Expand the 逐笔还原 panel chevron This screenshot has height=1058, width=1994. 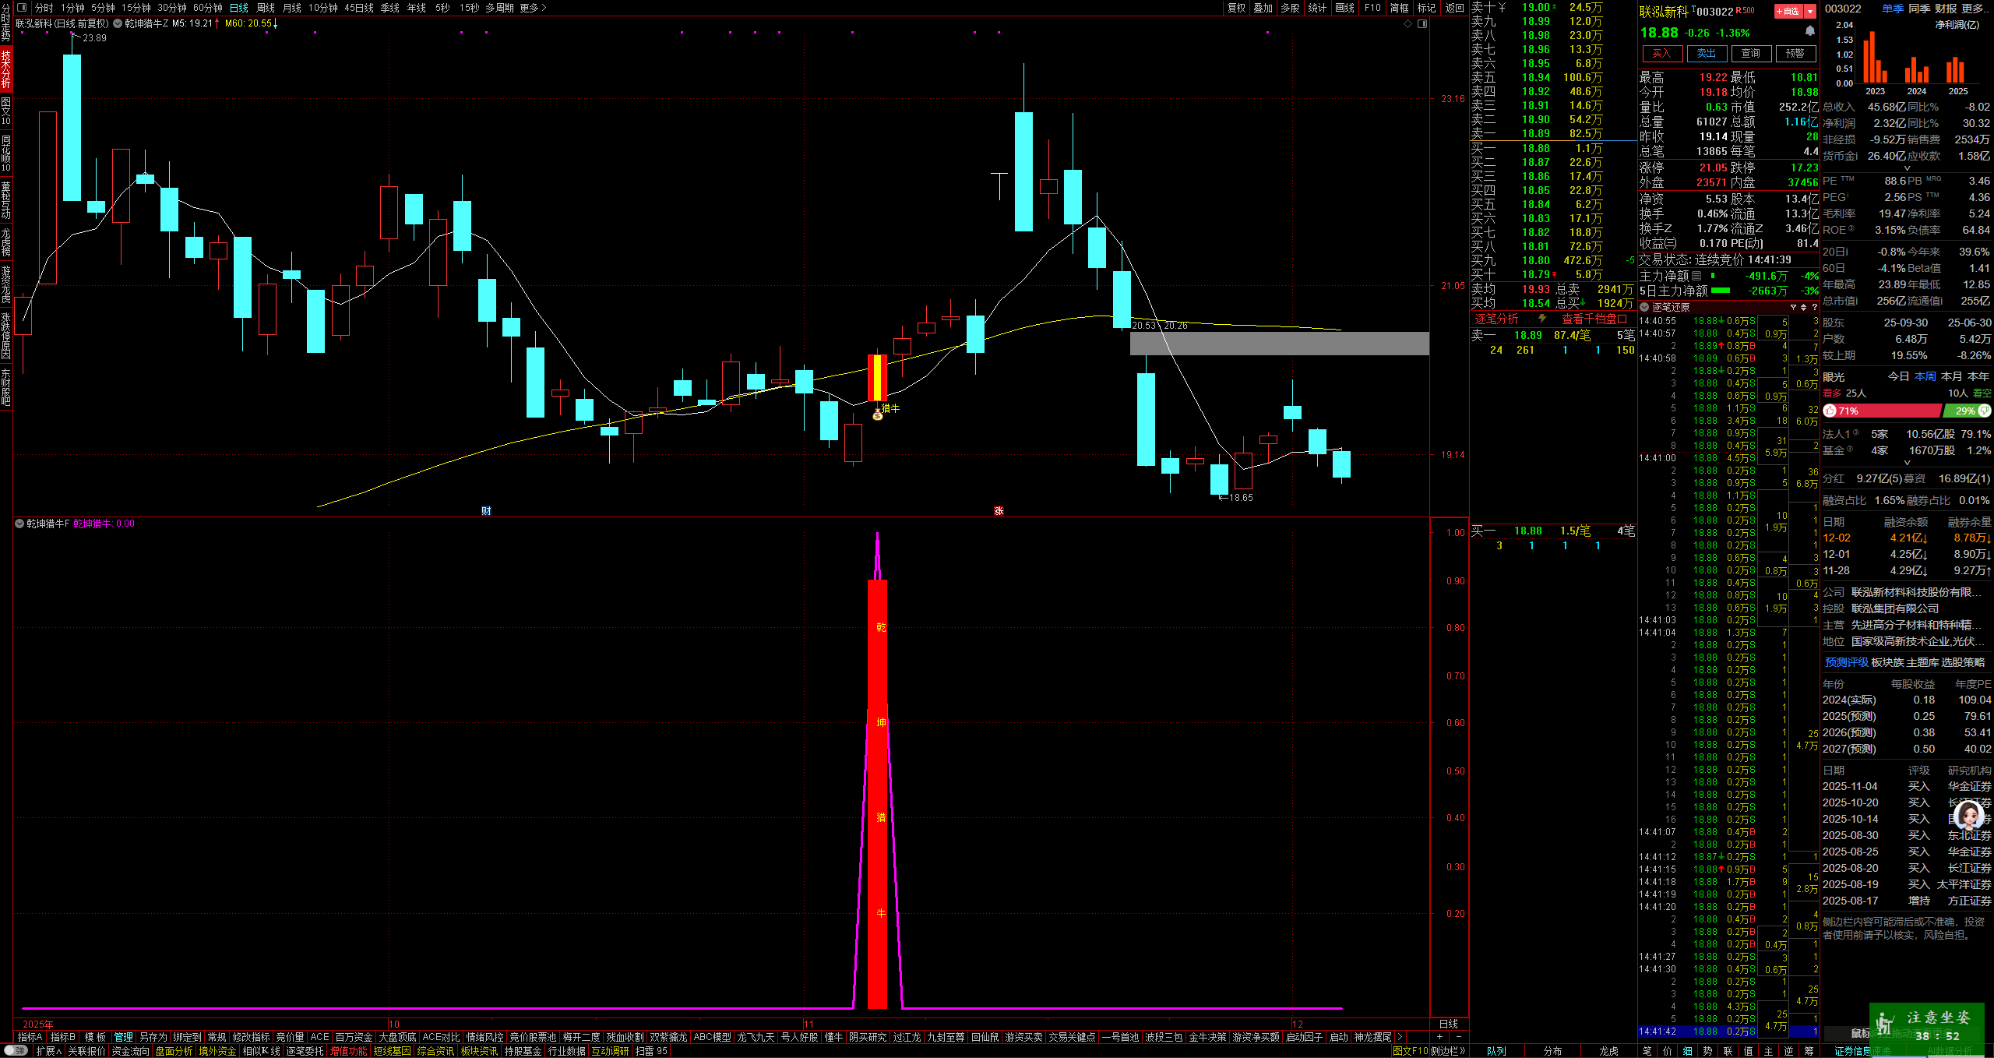[x=1644, y=307]
